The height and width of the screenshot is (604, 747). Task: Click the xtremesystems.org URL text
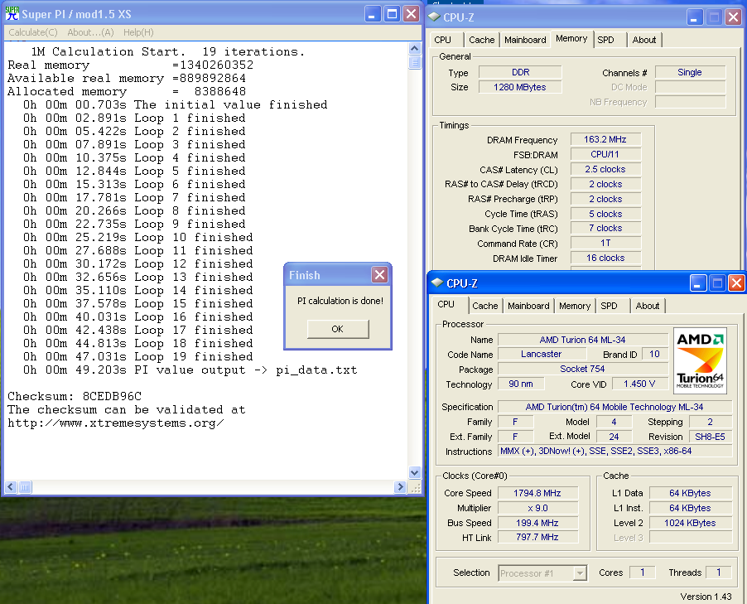[116, 423]
